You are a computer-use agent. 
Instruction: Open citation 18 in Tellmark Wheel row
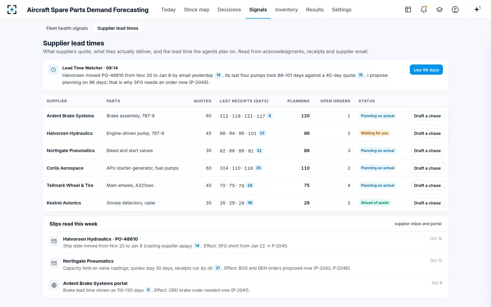coord(250,185)
